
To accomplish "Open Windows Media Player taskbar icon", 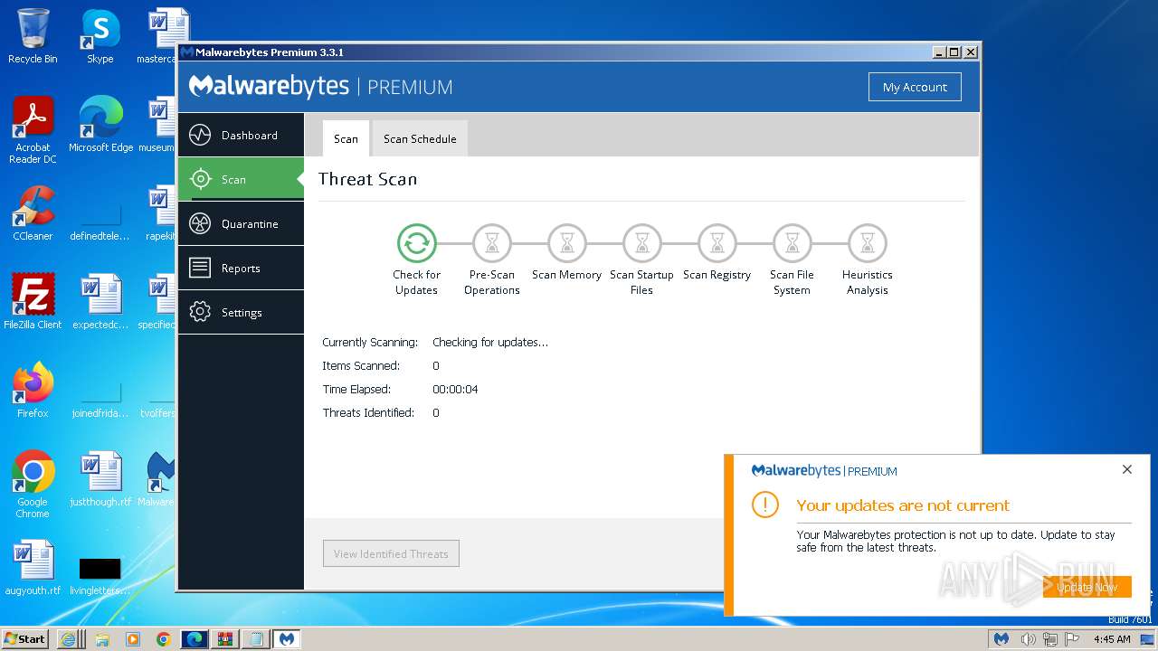I will click(132, 638).
